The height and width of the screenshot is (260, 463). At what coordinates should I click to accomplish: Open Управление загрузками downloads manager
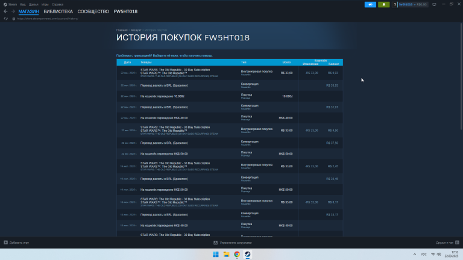point(236,243)
